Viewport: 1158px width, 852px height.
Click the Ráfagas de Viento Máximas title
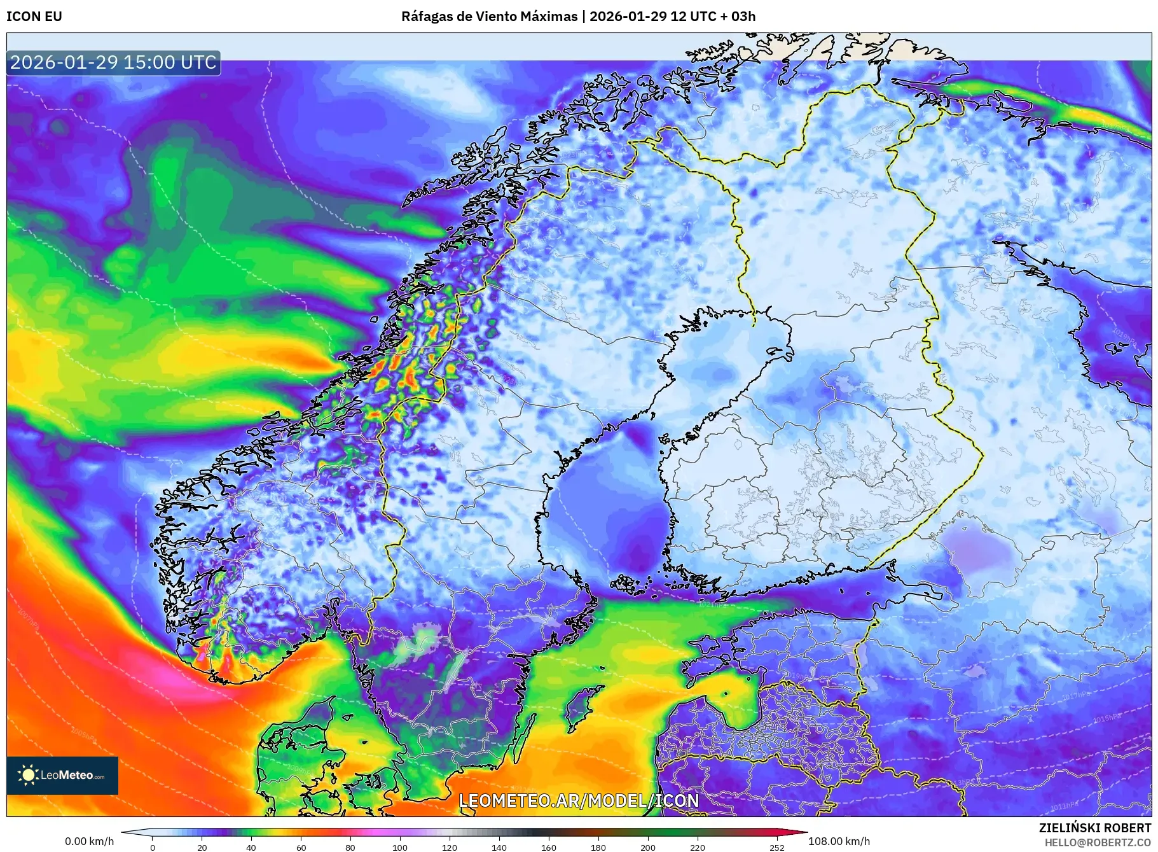pyautogui.click(x=489, y=17)
